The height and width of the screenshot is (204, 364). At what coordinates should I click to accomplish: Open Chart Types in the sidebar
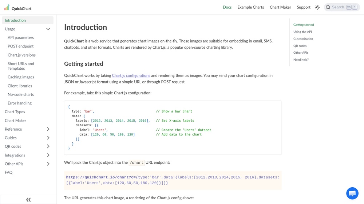tap(15, 111)
